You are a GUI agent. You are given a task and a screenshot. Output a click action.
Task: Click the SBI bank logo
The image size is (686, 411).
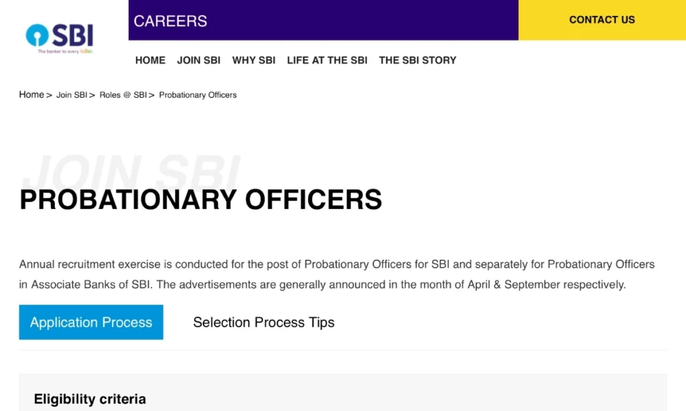[x=59, y=38]
